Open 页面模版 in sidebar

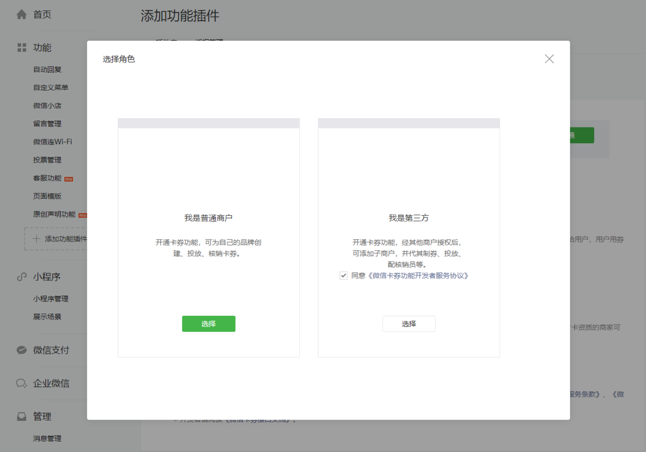click(x=47, y=196)
